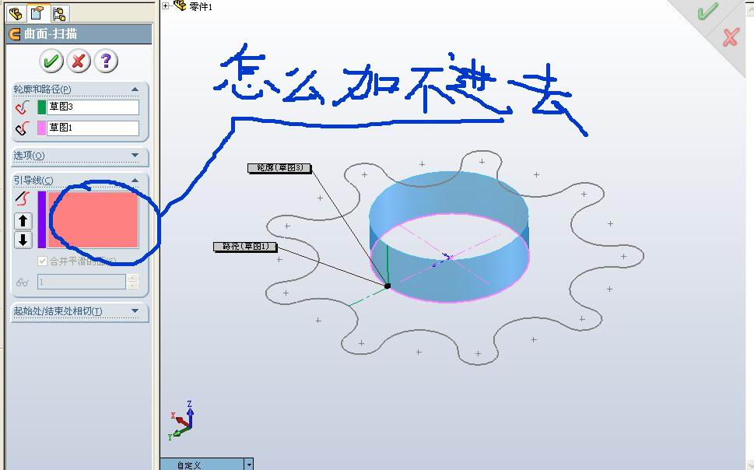Expand the 零件1 feature tree node
This screenshot has height=470, width=754.
pos(163,5)
